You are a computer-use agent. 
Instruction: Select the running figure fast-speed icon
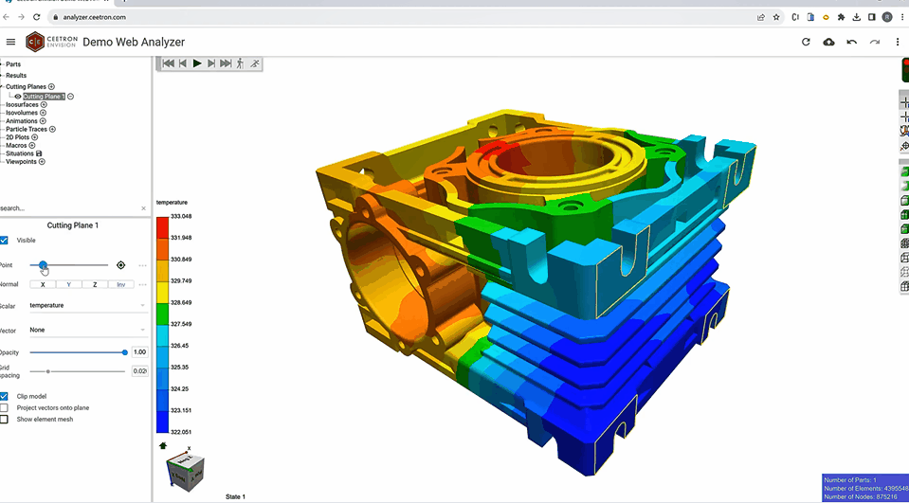(x=254, y=63)
